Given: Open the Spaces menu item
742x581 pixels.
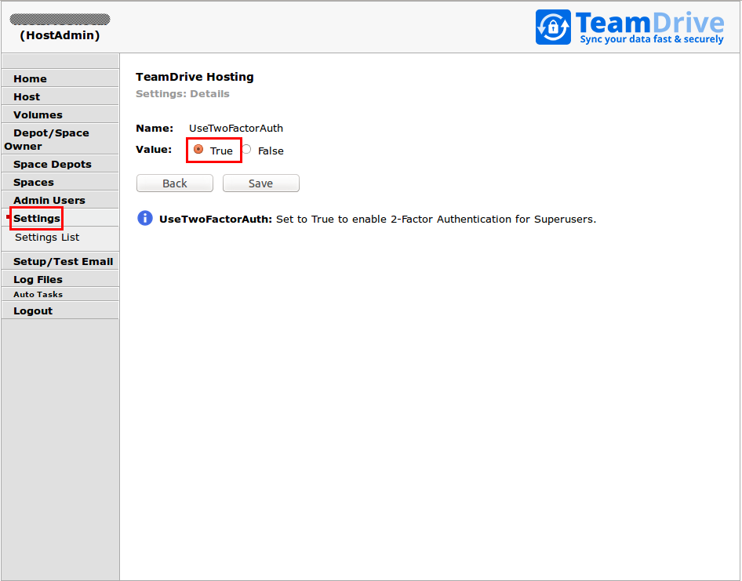Looking at the screenshot, I should click(x=60, y=182).
